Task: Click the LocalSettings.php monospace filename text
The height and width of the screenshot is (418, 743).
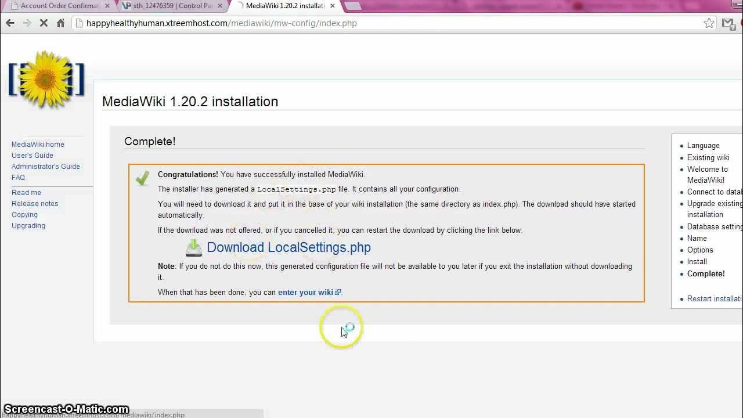Action: tap(297, 189)
